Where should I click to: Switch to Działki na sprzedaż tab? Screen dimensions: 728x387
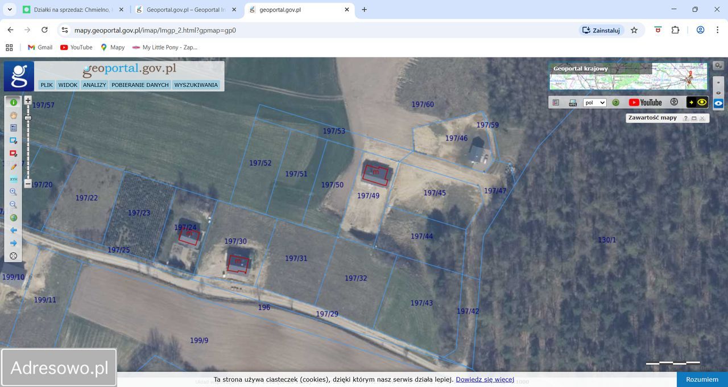pos(73,10)
